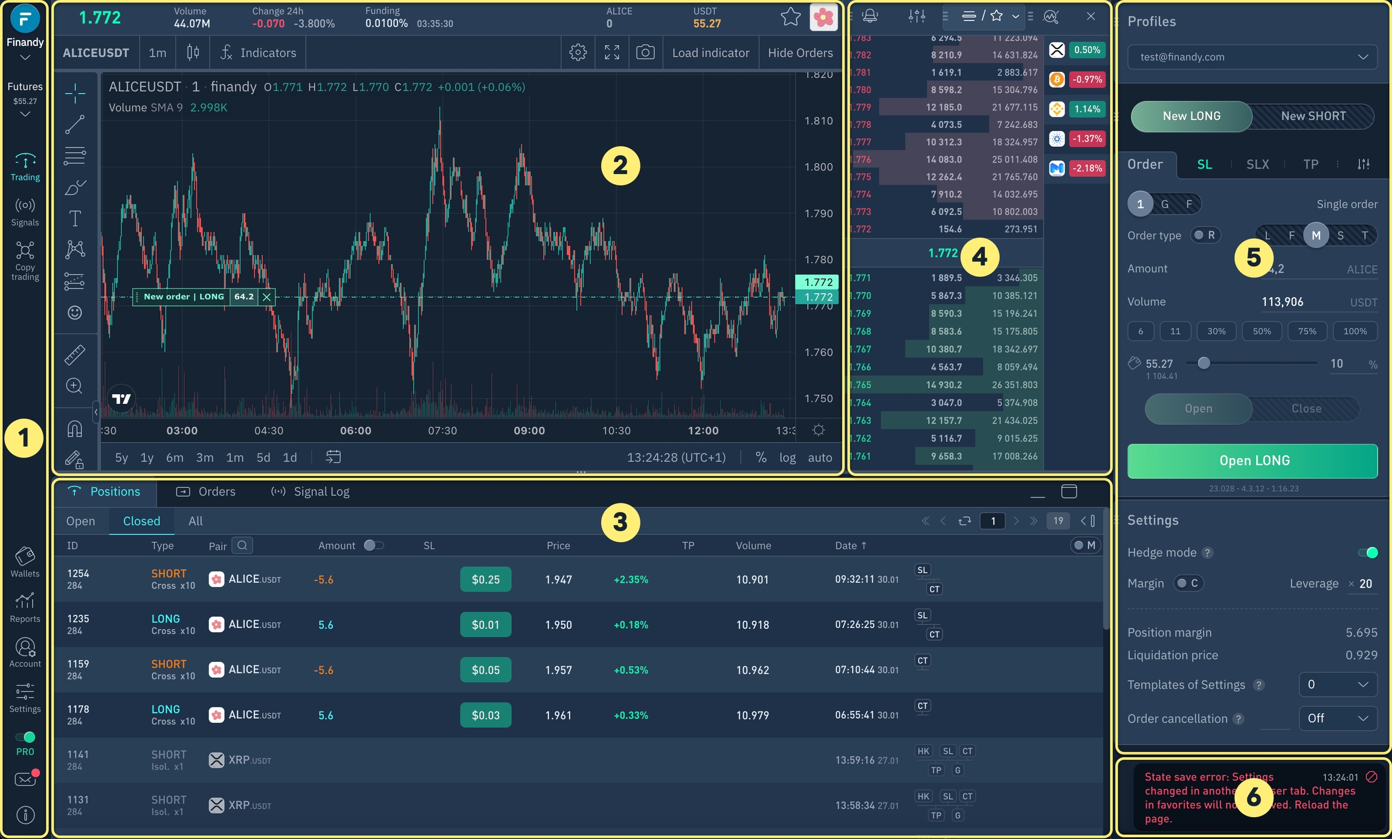This screenshot has width=1392, height=839.
Task: Open the mail notifications icon
Action: [26, 779]
